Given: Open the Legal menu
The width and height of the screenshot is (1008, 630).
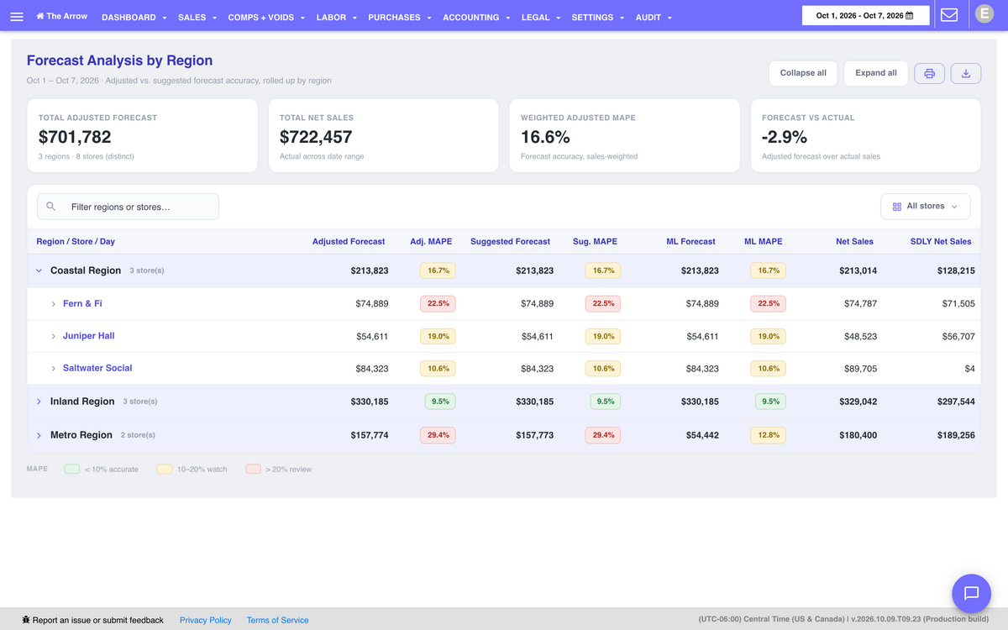Looking at the screenshot, I should (541, 18).
